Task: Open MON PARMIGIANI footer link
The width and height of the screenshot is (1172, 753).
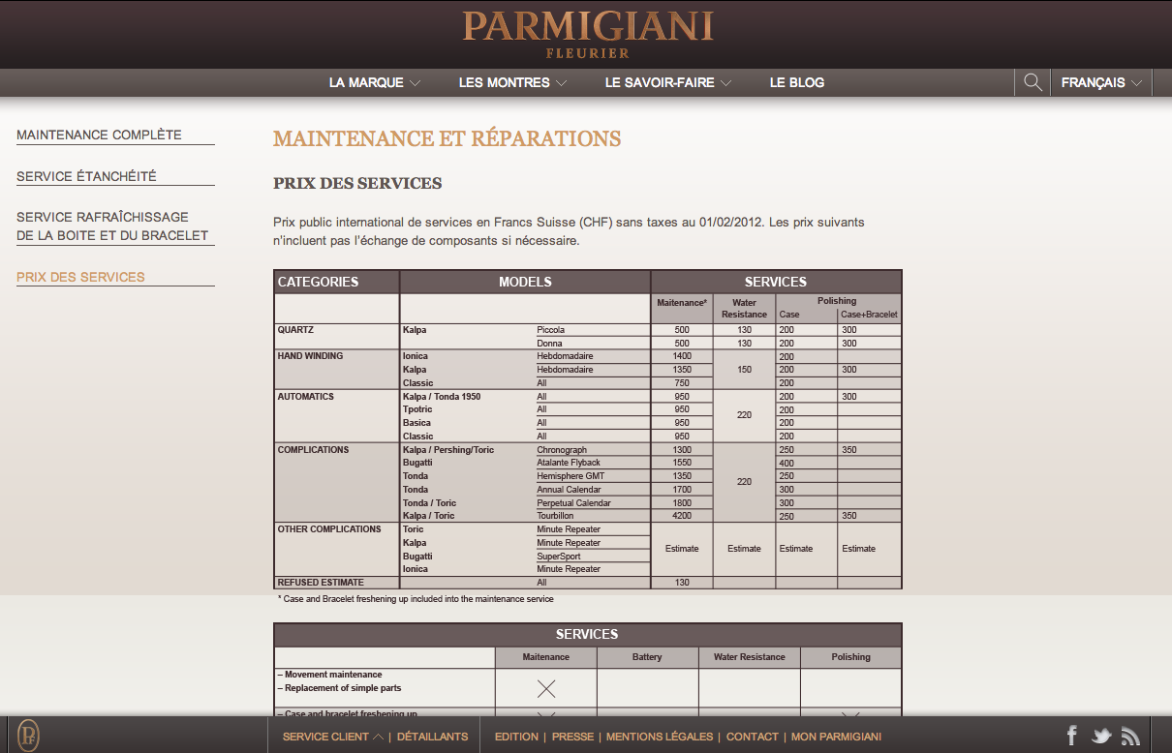Action: click(x=837, y=737)
